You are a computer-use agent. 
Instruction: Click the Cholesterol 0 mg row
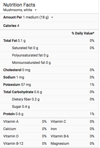tap(49, 70)
